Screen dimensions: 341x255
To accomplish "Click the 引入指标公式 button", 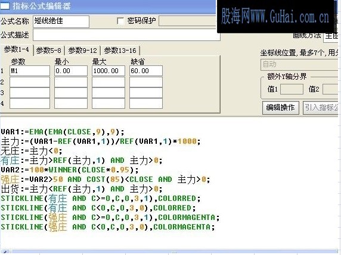I will pos(321,108).
